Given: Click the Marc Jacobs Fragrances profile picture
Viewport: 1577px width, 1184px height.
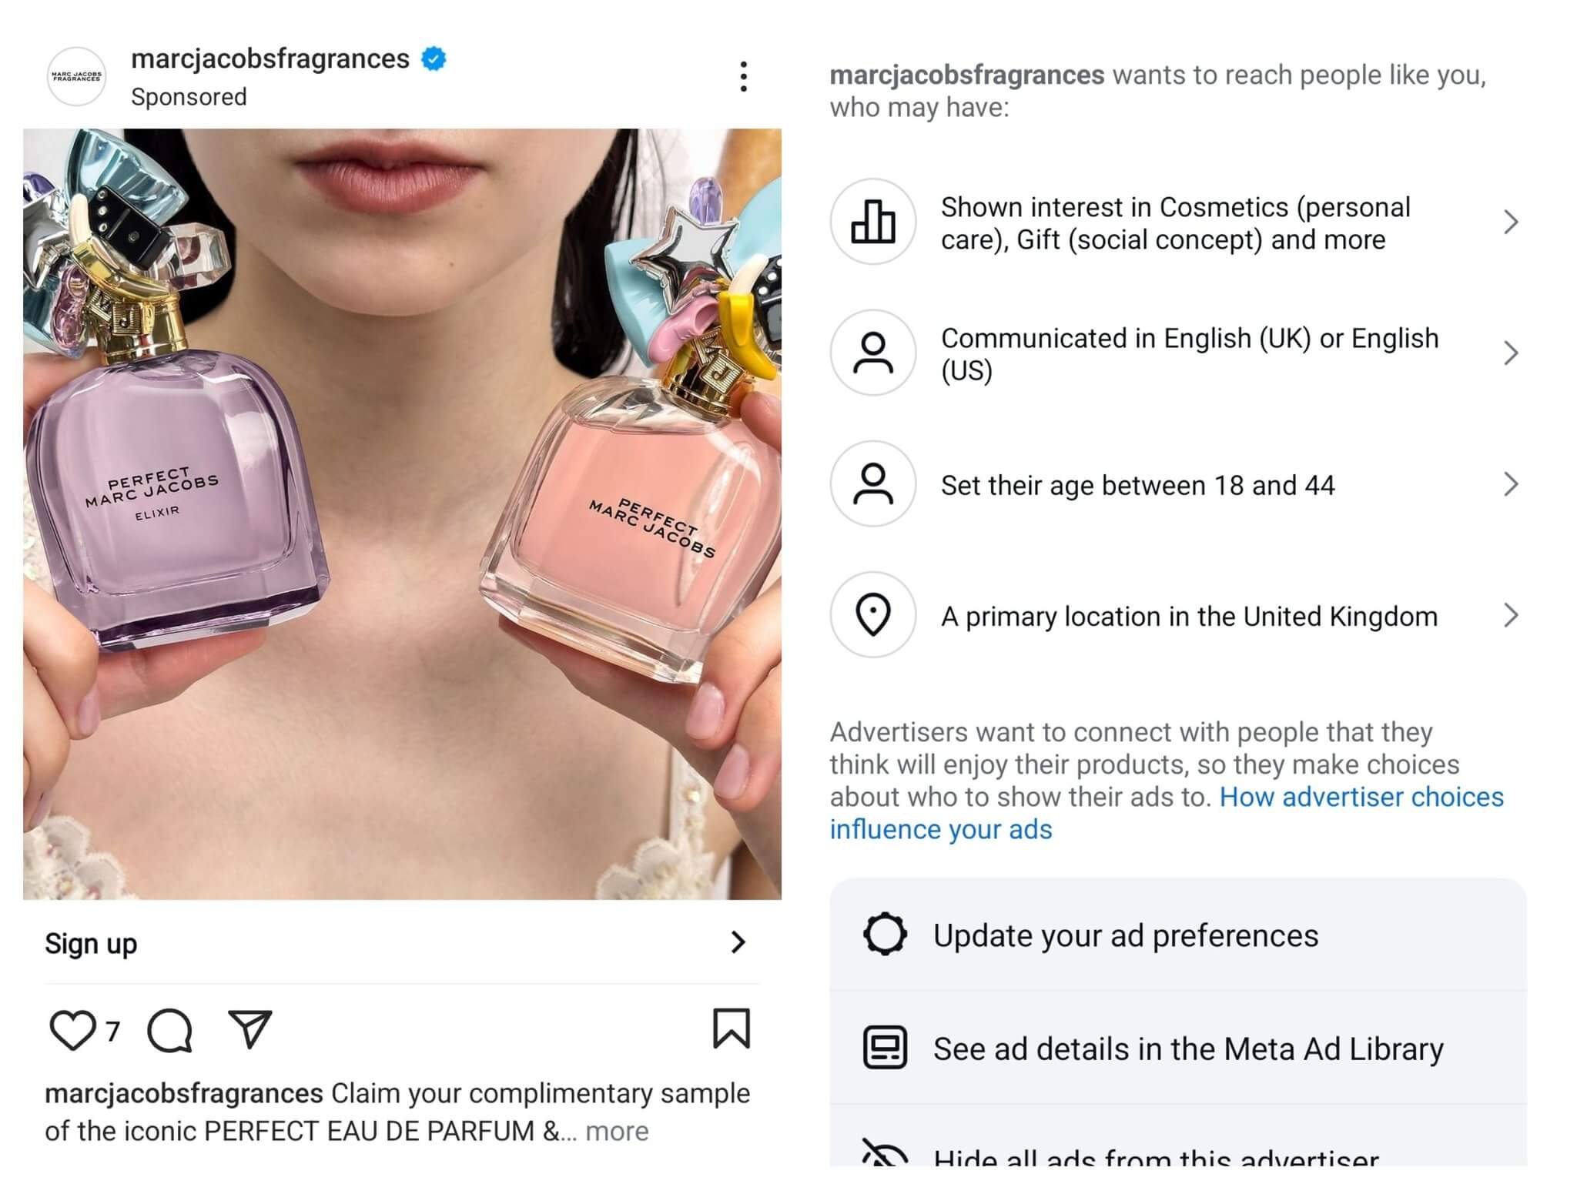Looking at the screenshot, I should pyautogui.click(x=76, y=76).
